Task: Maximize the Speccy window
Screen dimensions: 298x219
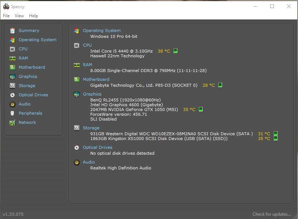Action: [272, 7]
